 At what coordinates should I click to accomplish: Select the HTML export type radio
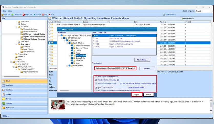(94, 47)
